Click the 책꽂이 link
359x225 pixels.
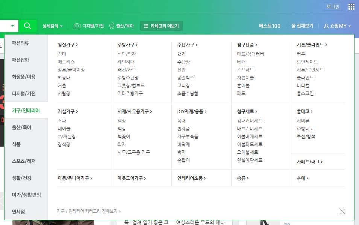click(x=124, y=136)
